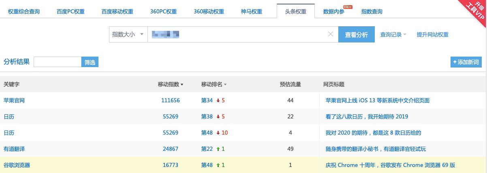Image resolution: width=487 pixels, height=173 pixels.
Task: Switch to 神马权重 tab
Action: (x=252, y=11)
